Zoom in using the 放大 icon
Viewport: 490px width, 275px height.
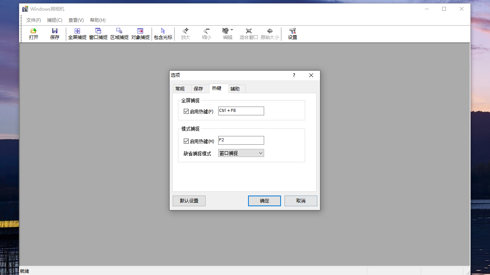[x=185, y=34]
